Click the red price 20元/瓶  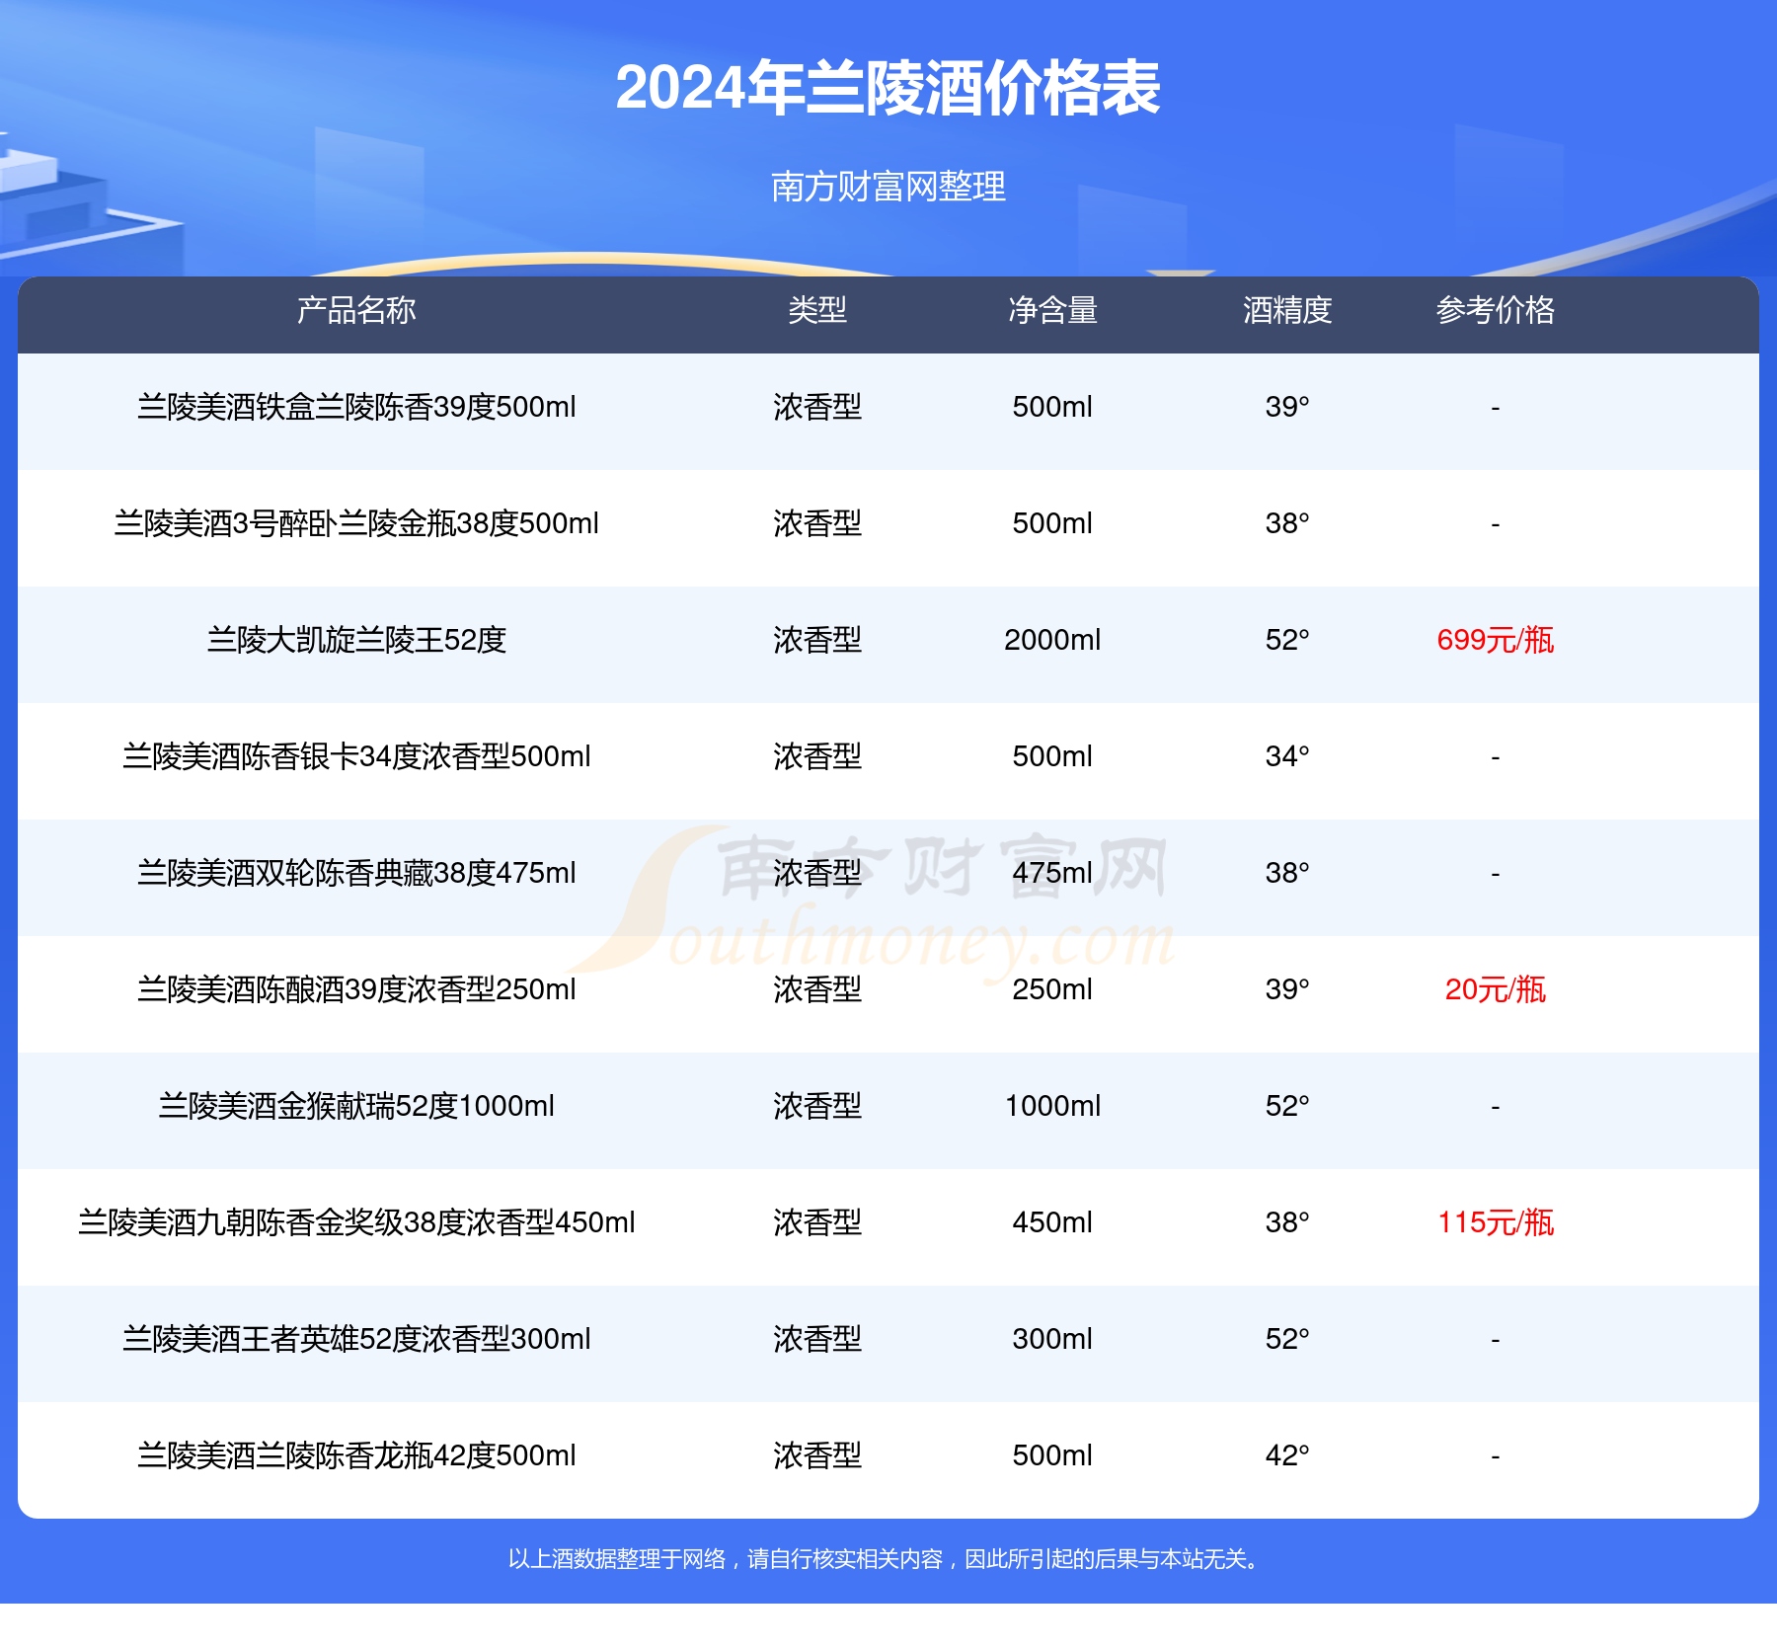point(1496,989)
